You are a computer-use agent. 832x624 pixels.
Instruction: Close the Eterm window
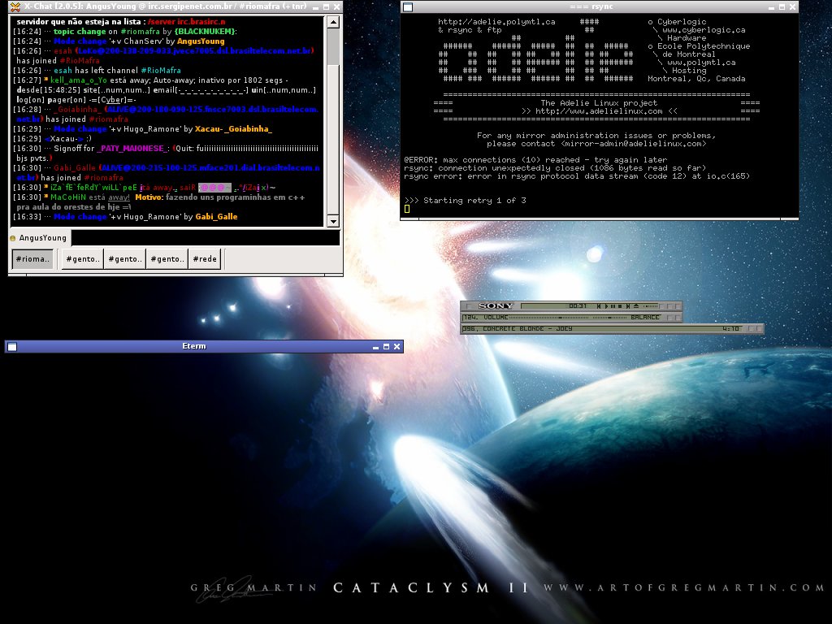click(x=396, y=346)
